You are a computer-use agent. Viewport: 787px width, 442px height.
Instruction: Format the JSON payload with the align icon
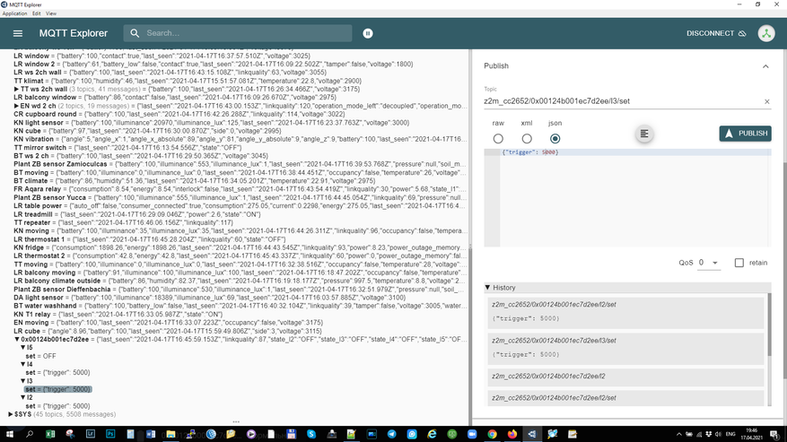643,134
